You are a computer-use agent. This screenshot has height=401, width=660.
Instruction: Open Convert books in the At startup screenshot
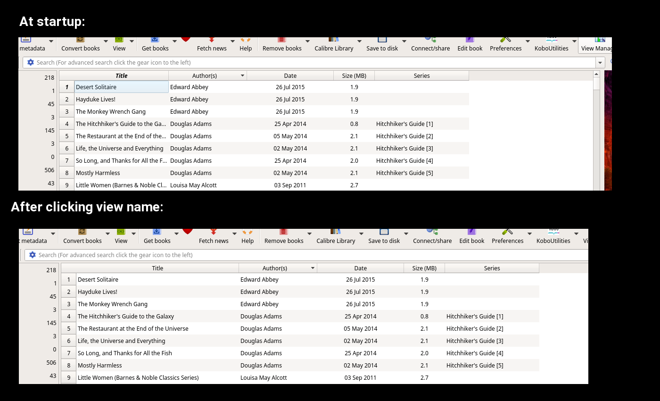[81, 44]
